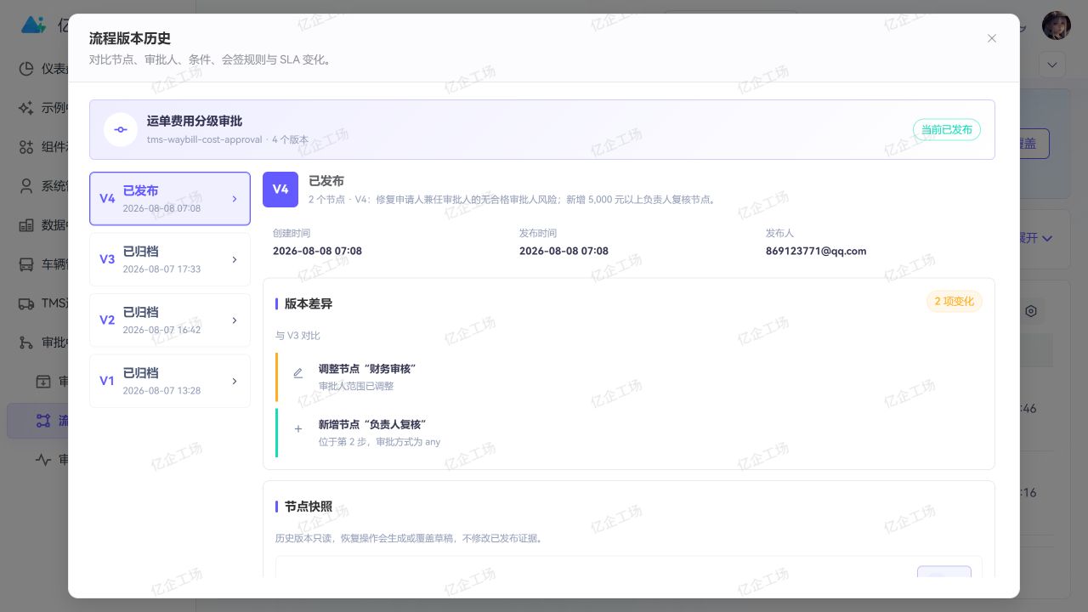Screen dimensions: 1088x612
Task: Open the 数据 icon in sidebar
Action: (26, 224)
